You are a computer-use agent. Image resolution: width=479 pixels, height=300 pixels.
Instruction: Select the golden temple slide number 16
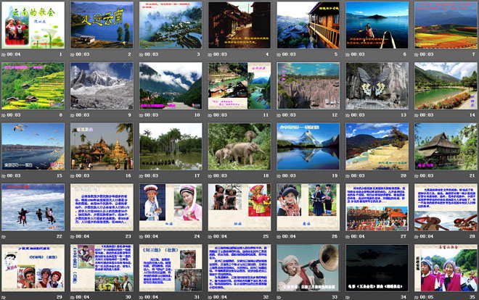click(102, 146)
